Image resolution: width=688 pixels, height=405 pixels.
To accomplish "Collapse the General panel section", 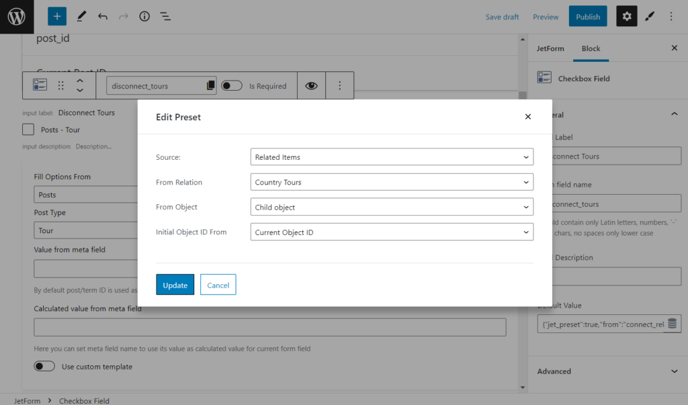I will coord(675,115).
